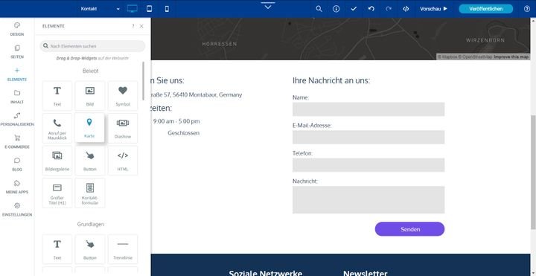Viewport: 536px width, 276px height.
Task: Close the Elemente panel
Action: point(141,26)
